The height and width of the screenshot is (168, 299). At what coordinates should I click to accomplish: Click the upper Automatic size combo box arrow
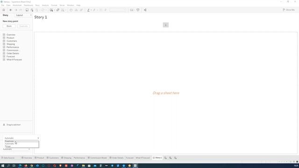[38, 138]
